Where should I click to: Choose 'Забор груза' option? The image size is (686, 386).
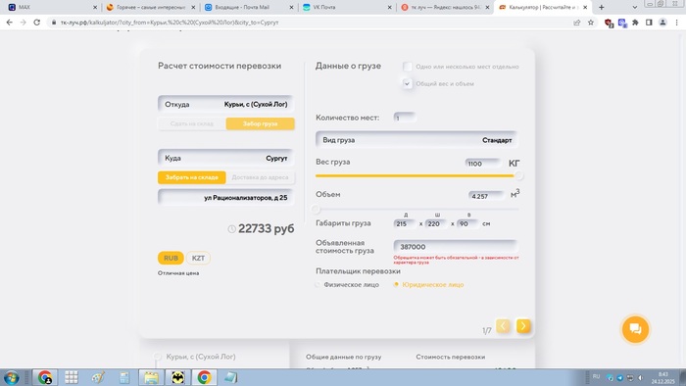[261, 123]
